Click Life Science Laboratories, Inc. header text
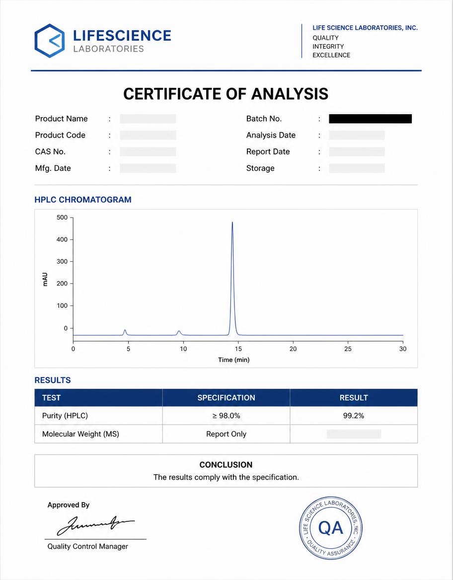This screenshot has height=580, width=453. [x=365, y=28]
